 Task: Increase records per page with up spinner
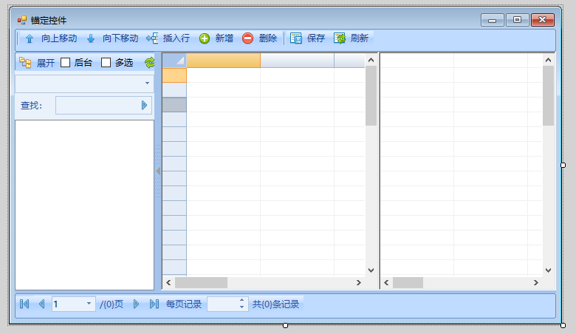coord(241,301)
